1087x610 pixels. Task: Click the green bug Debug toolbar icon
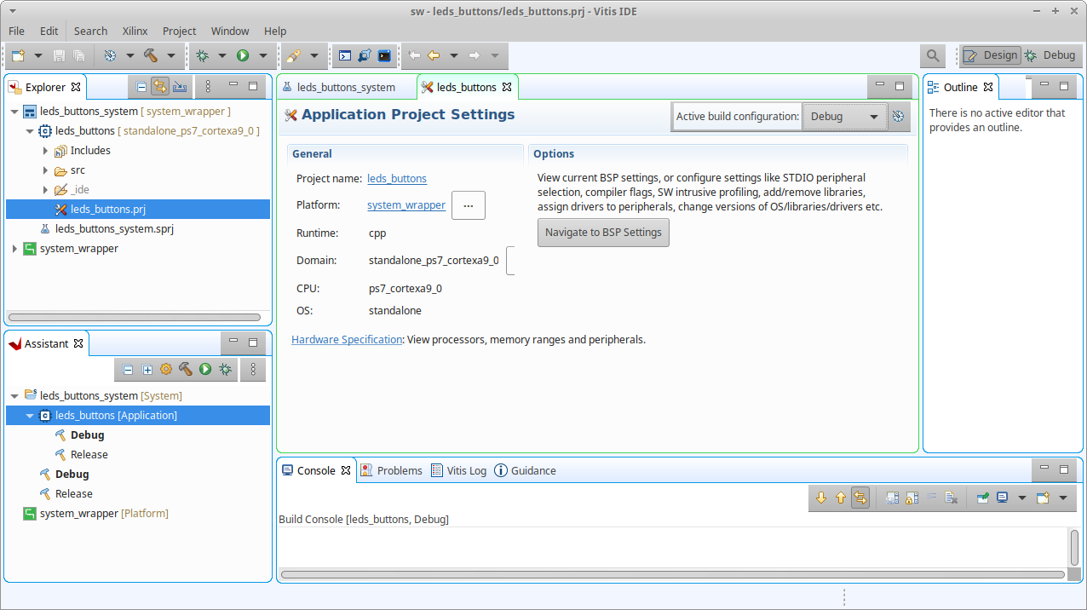point(202,55)
